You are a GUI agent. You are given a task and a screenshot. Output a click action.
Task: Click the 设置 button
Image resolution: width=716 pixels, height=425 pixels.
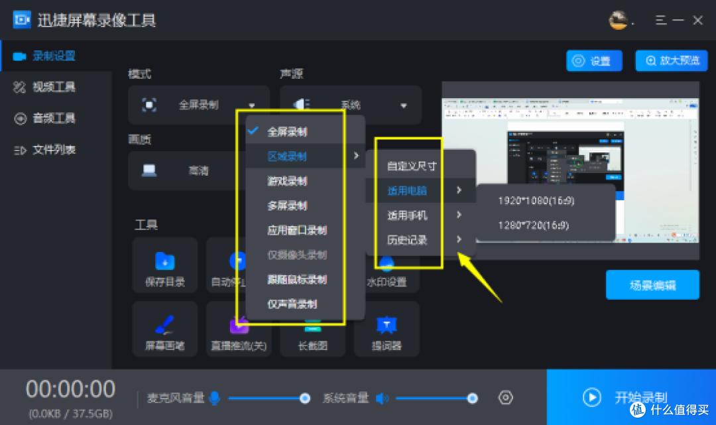[x=594, y=61]
